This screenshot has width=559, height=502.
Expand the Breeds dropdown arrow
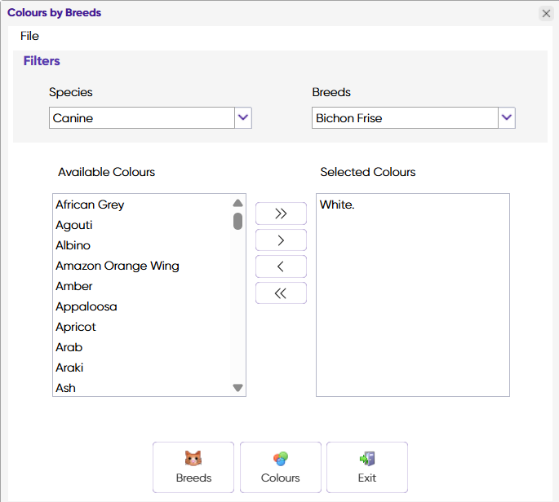click(507, 118)
